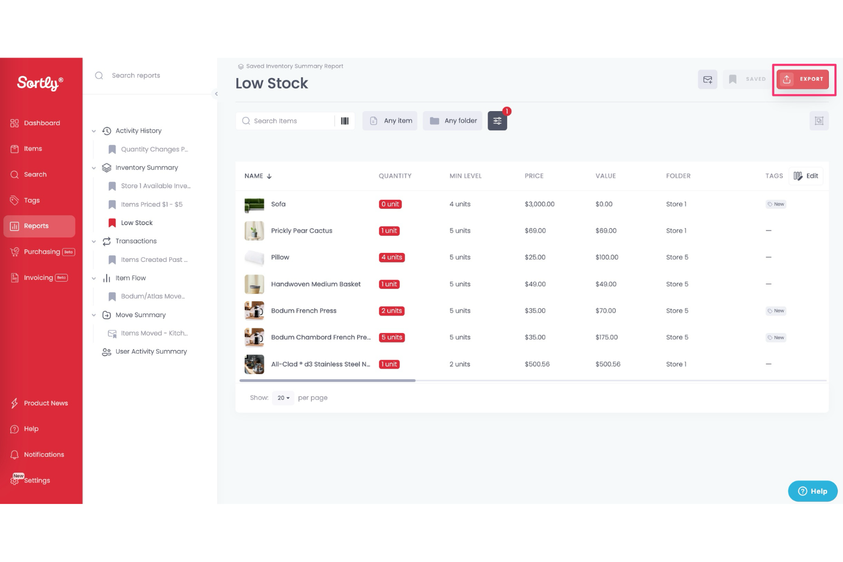843x562 pixels.
Task: Toggle the Saved bookmark for this report
Action: coord(746,79)
